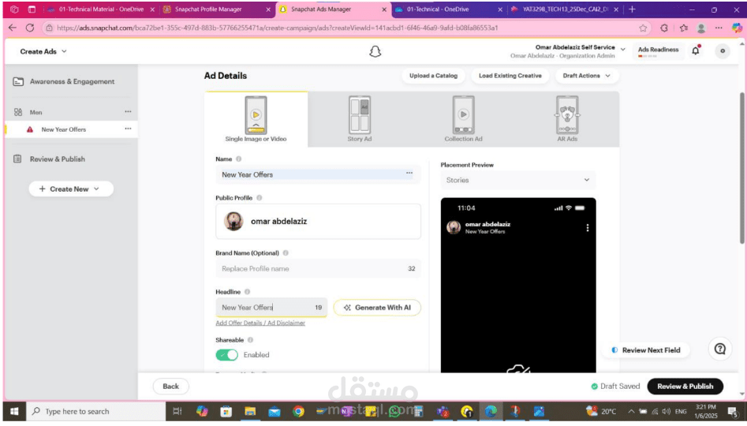The width and height of the screenshot is (747, 426).
Task: Open the notifications bell
Action: pos(696,50)
